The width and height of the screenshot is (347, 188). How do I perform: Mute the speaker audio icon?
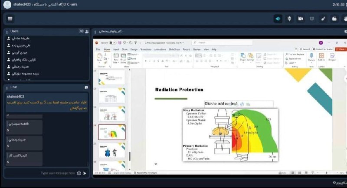[x=278, y=19]
